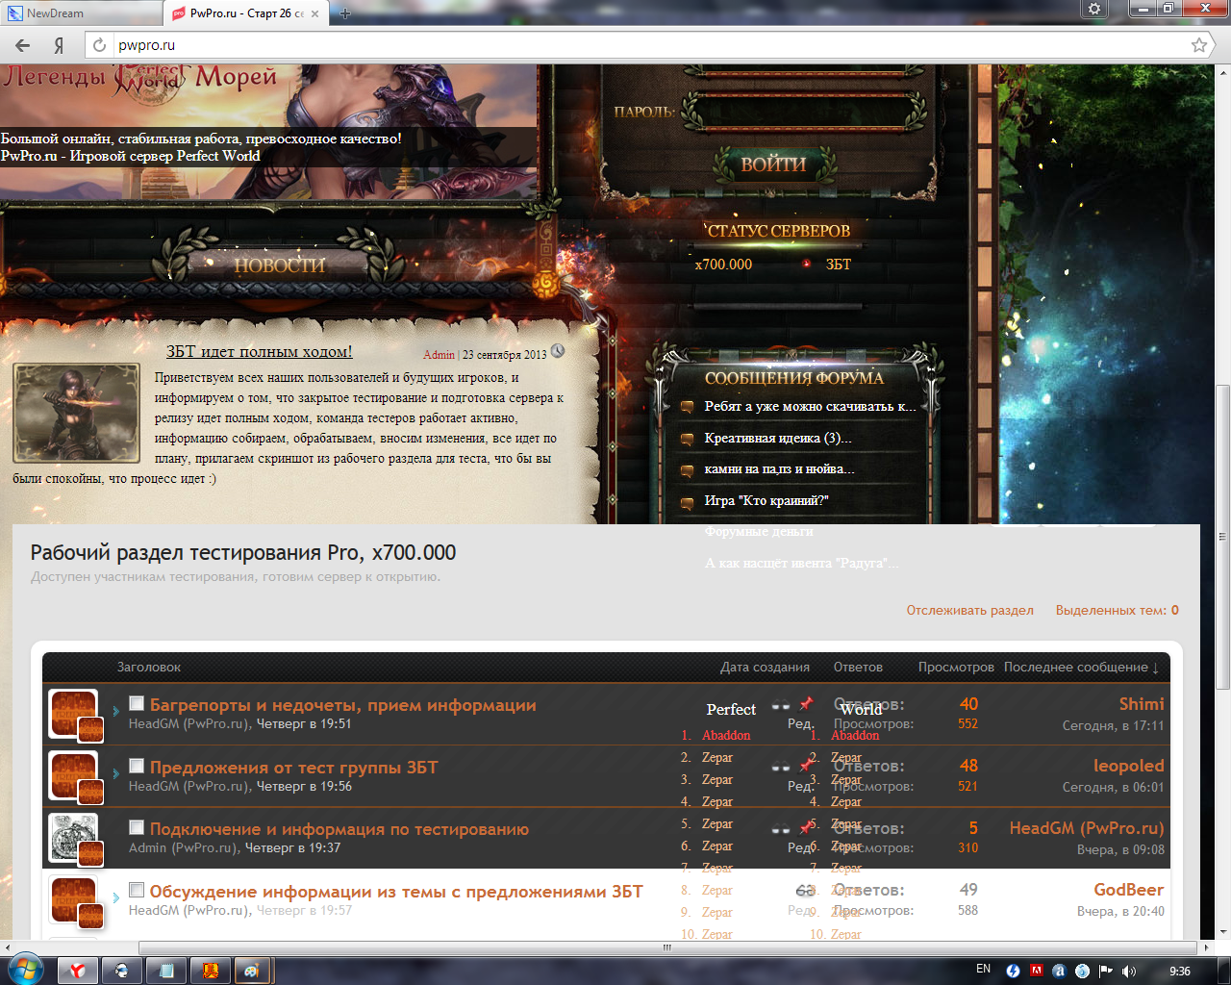Bookmark the page with the star icon

pyautogui.click(x=1198, y=45)
